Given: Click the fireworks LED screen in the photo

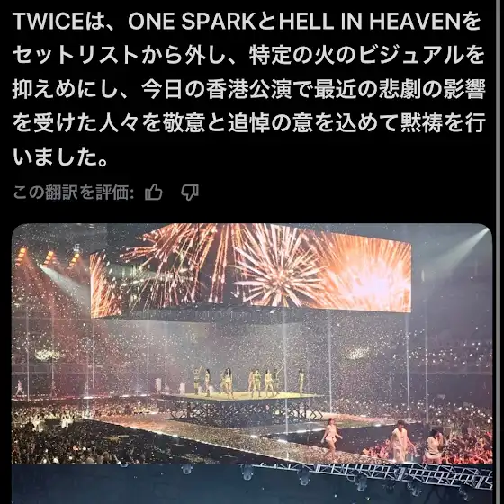Looking at the screenshot, I should pos(251,271).
